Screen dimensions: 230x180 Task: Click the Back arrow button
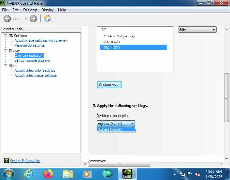7,19
